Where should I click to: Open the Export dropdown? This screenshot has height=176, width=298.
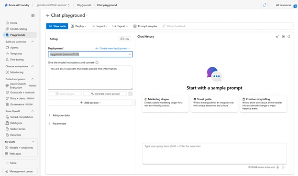pyautogui.click(x=120, y=26)
